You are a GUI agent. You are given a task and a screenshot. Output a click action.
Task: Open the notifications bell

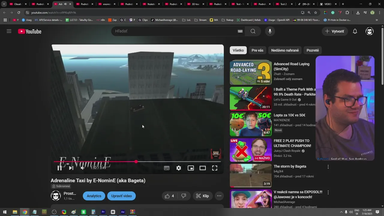pos(355,31)
